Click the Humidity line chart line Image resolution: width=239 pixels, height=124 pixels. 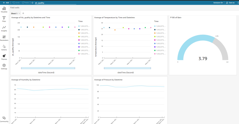53,89
